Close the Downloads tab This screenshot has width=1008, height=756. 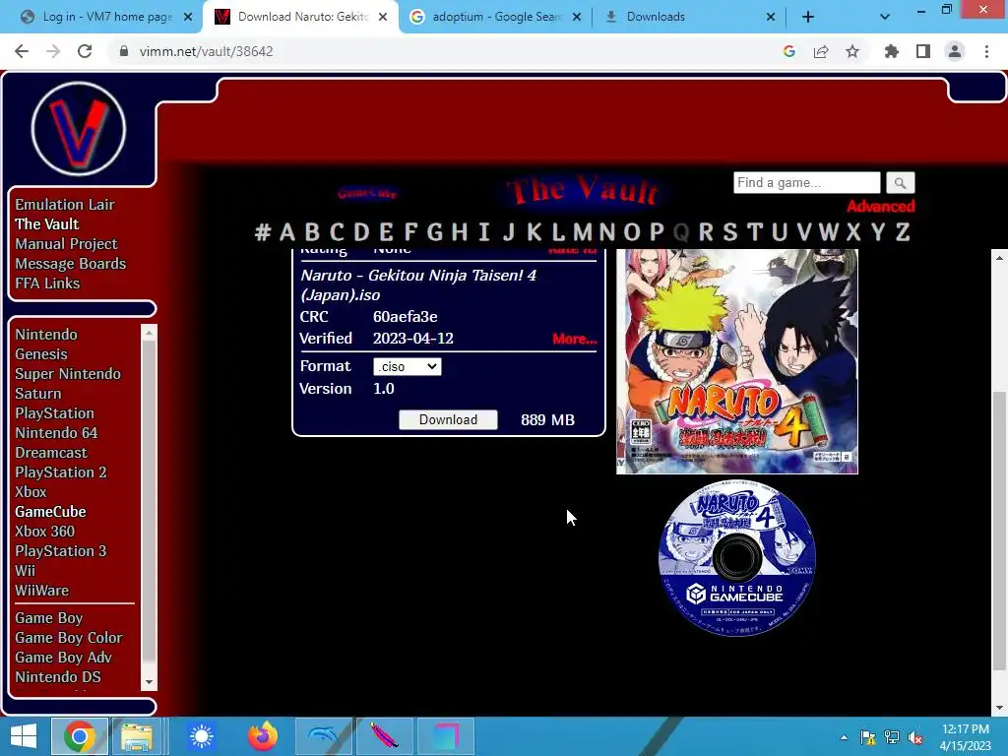point(771,17)
